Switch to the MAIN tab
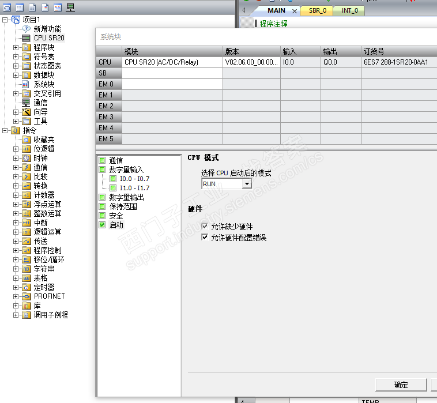This screenshot has height=403, width=437. click(276, 10)
